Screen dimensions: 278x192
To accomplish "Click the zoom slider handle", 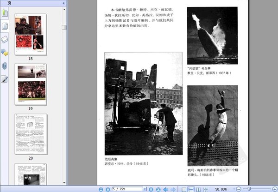I will [x=249, y=189].
